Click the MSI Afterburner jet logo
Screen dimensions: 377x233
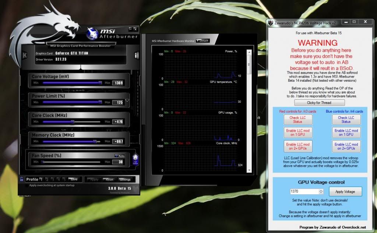pyautogui.click(x=92, y=33)
